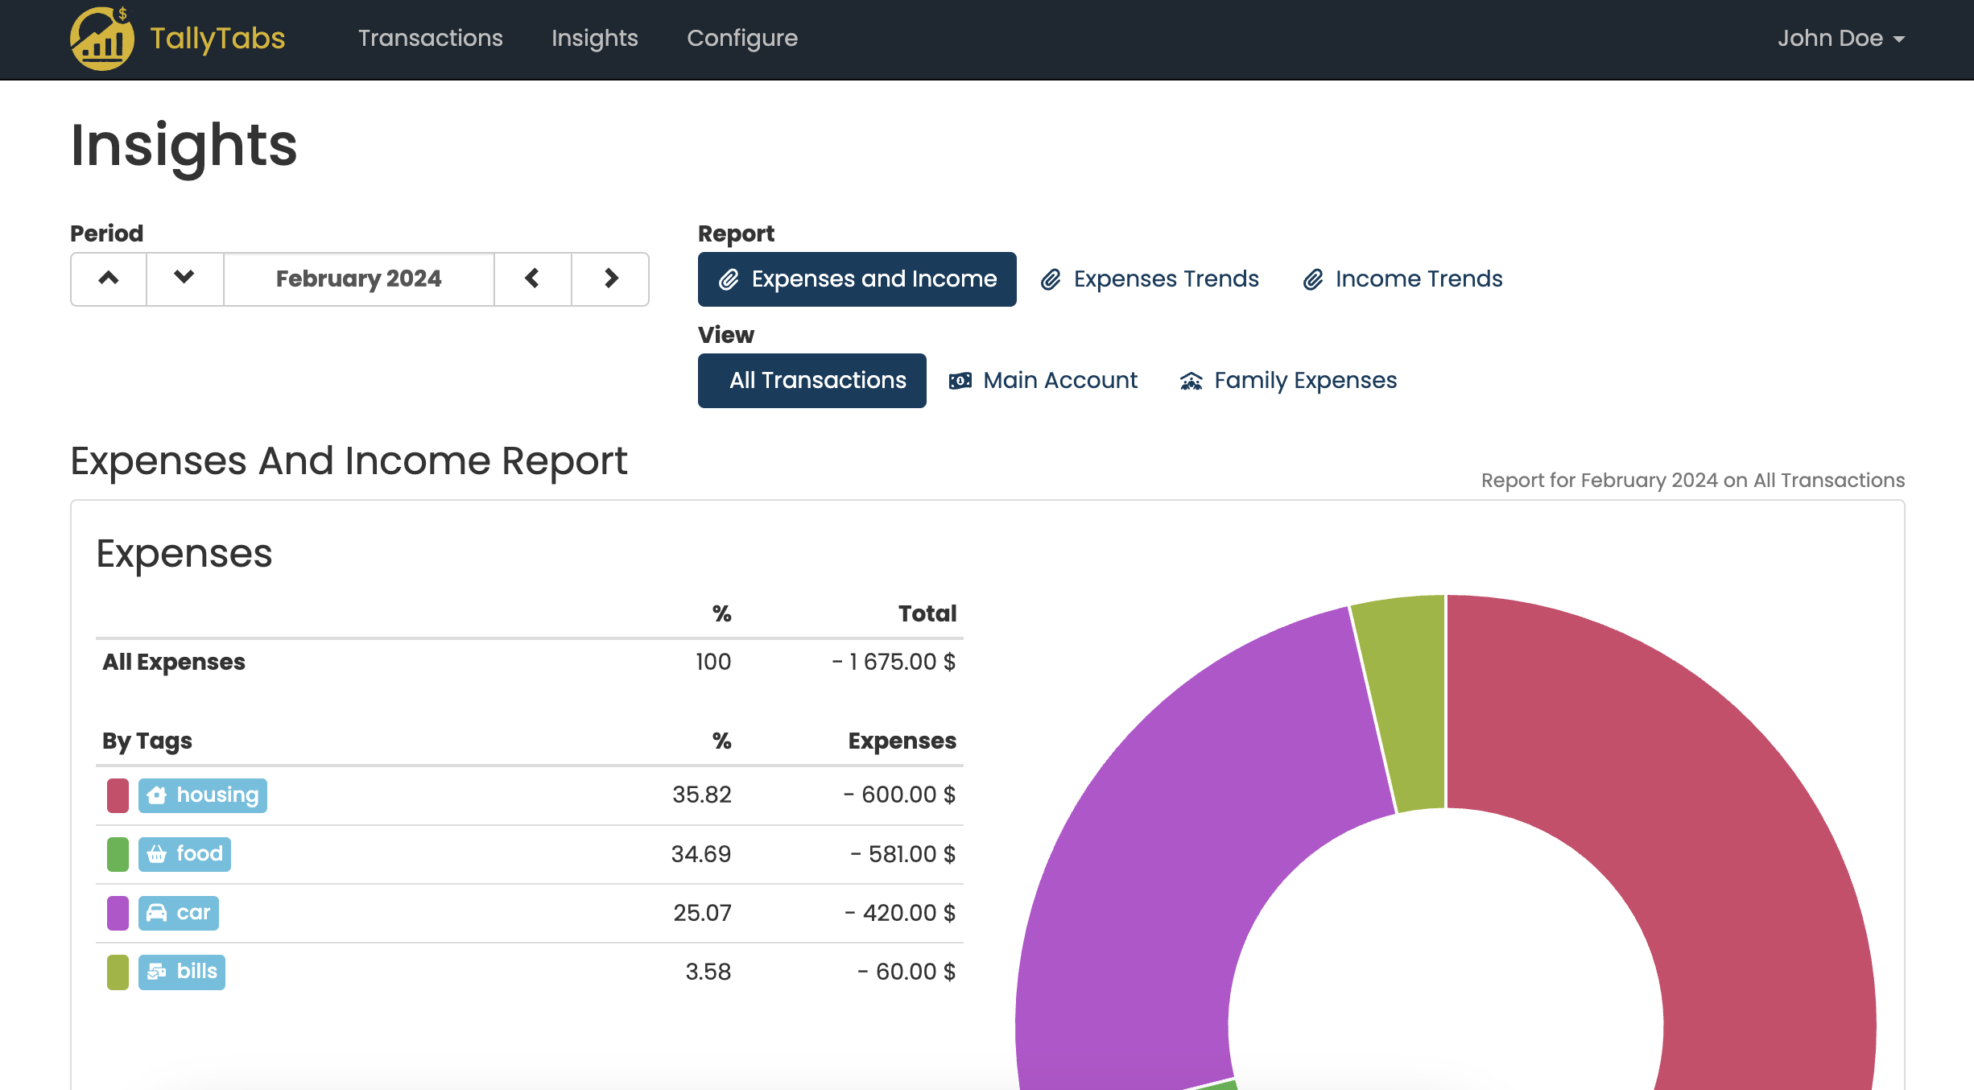Advance to the next period with right arrow

coord(610,279)
